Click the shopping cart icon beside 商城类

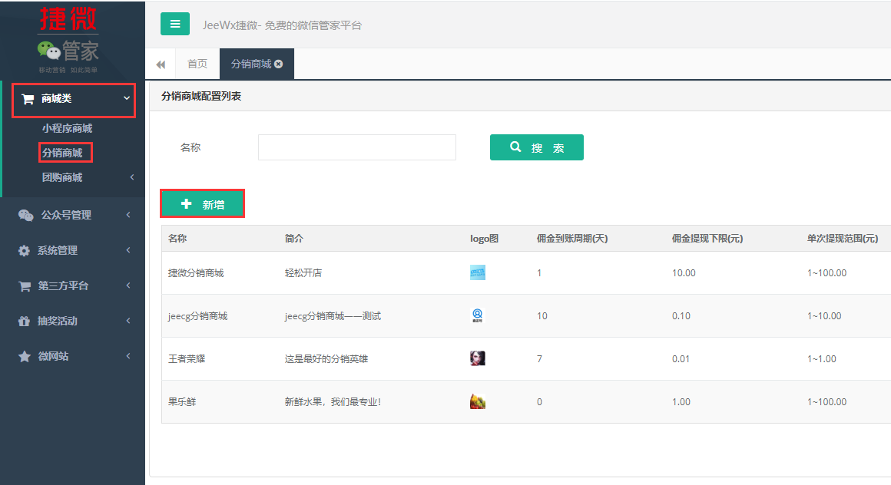click(x=28, y=99)
